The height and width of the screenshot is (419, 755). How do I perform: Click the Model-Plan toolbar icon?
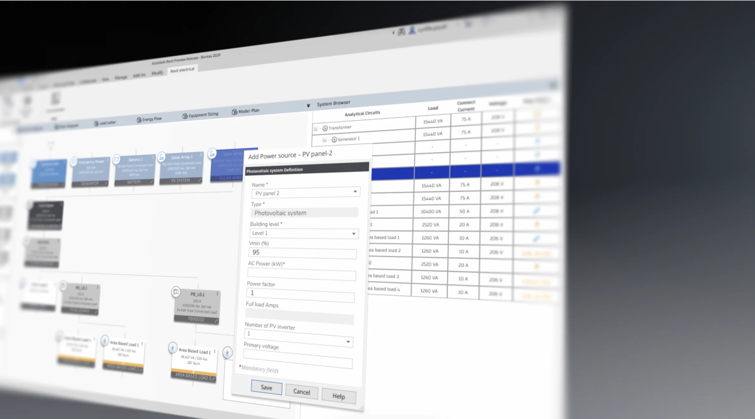(234, 112)
